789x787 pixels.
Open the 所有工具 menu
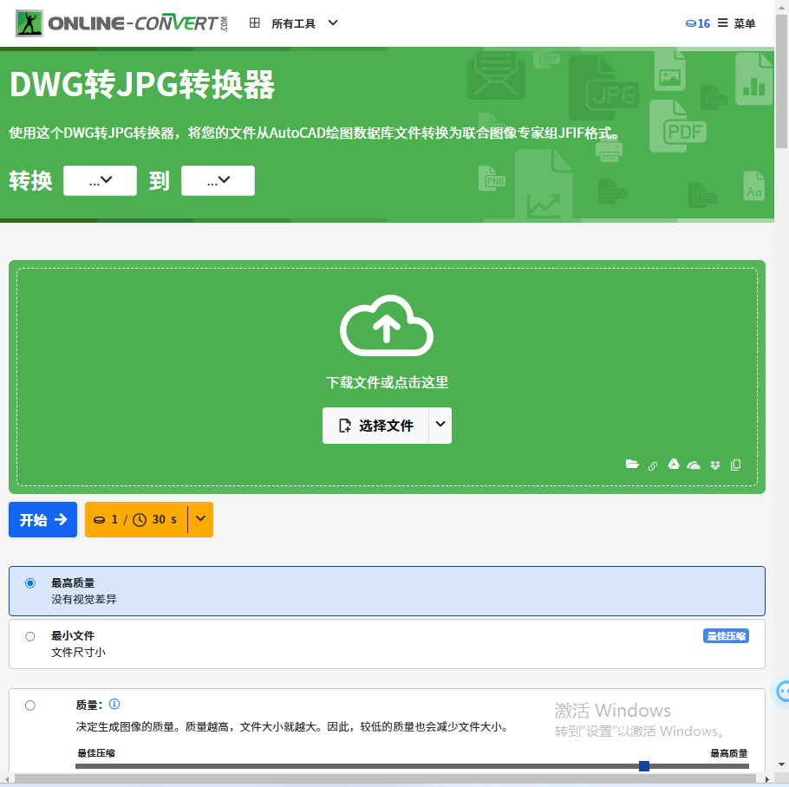(x=294, y=23)
